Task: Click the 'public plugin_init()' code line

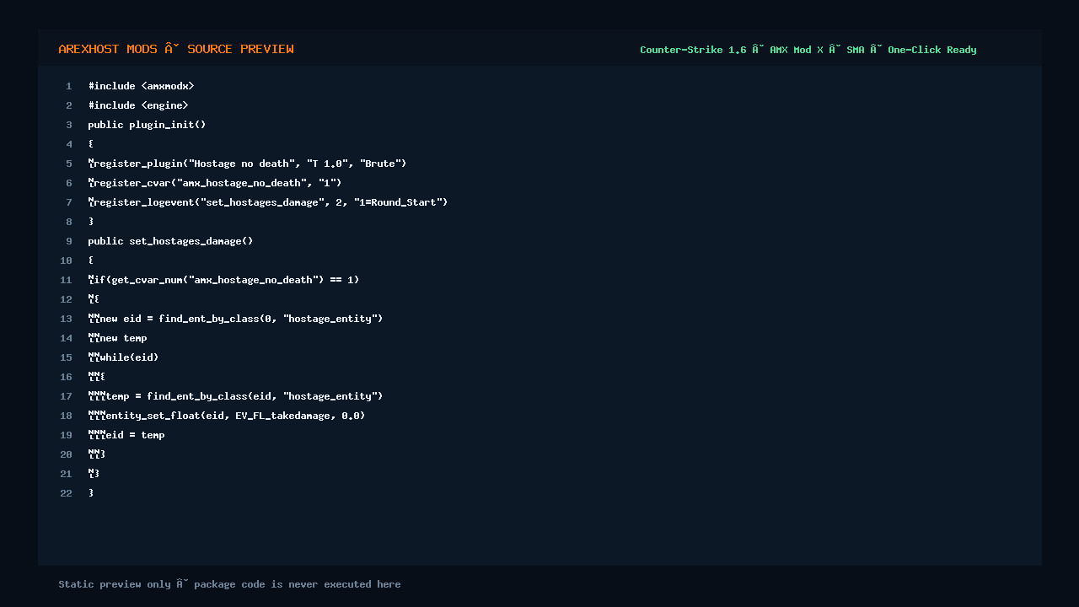Action: coord(147,125)
